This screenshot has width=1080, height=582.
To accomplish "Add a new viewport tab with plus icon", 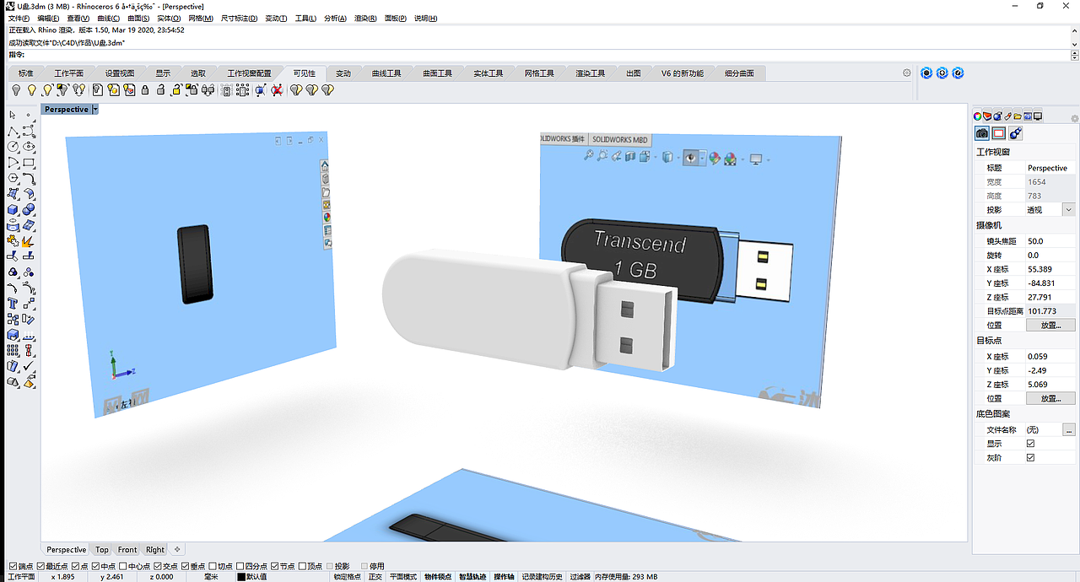I will (177, 550).
